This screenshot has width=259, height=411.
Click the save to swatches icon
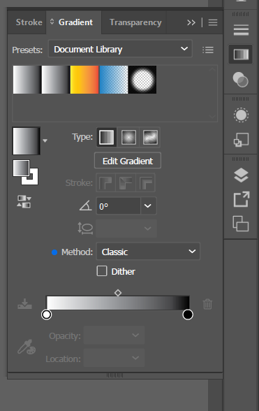pos(24,304)
